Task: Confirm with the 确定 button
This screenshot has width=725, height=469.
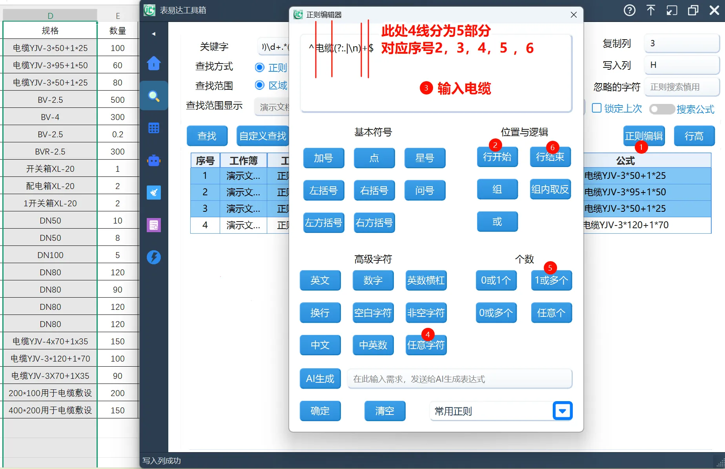Action: (x=320, y=411)
